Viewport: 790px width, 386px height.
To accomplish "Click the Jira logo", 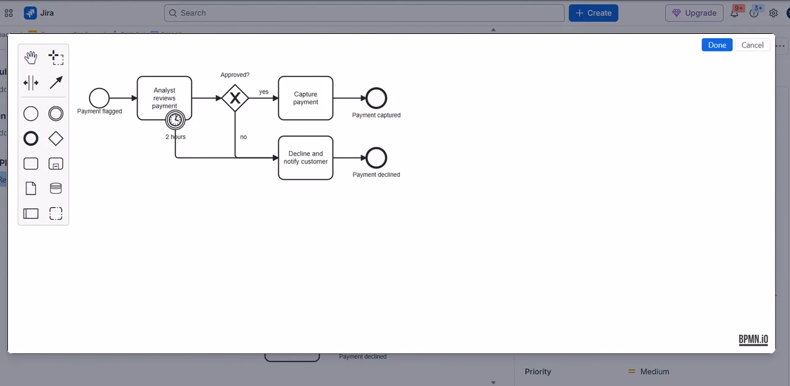I will 39,13.
